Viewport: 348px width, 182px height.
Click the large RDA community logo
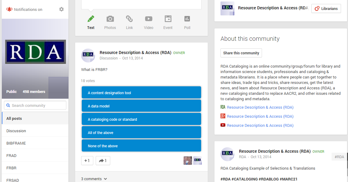[x=35, y=52]
